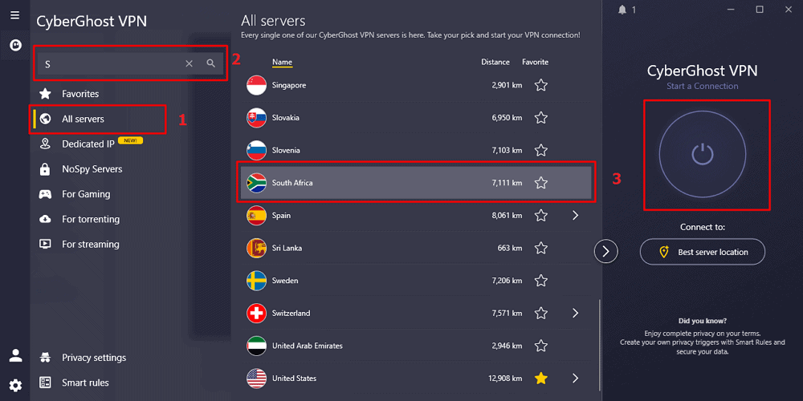Click the CyberGhost logo icon in sidebar
The height and width of the screenshot is (401, 803).
[14, 46]
